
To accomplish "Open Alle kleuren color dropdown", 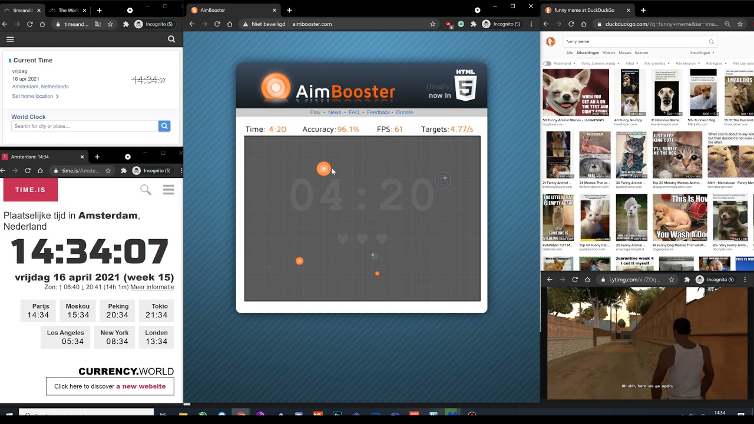I will (688, 63).
